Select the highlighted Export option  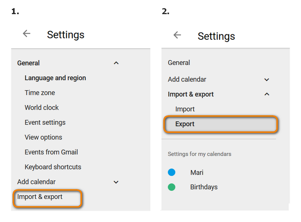point(185,124)
